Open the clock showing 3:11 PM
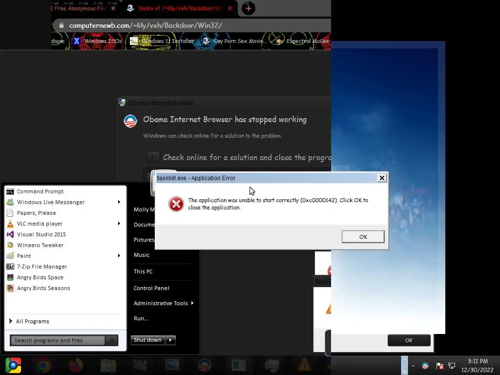 [x=478, y=365]
